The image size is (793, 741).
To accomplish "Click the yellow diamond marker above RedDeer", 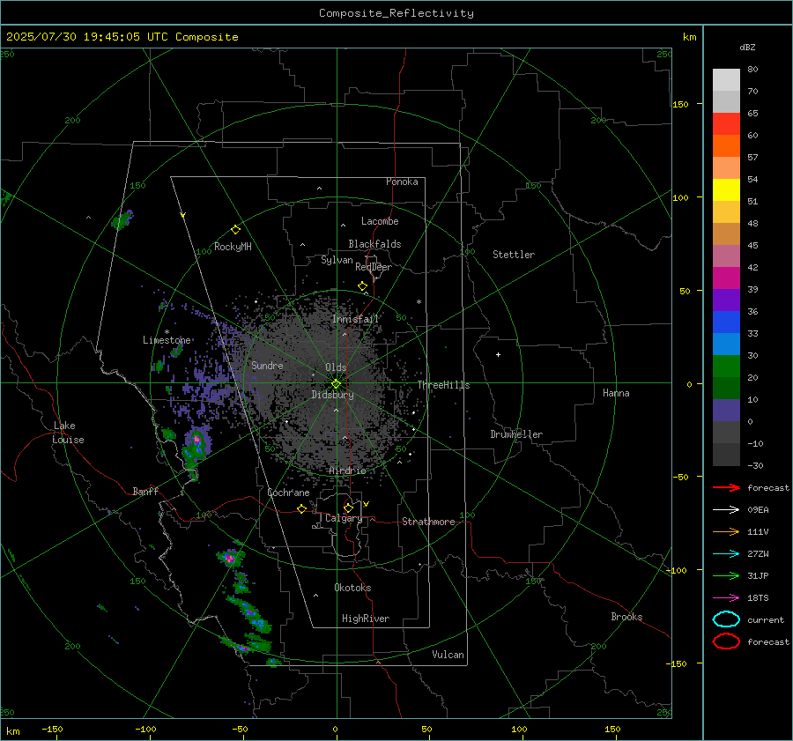I will pos(362,286).
